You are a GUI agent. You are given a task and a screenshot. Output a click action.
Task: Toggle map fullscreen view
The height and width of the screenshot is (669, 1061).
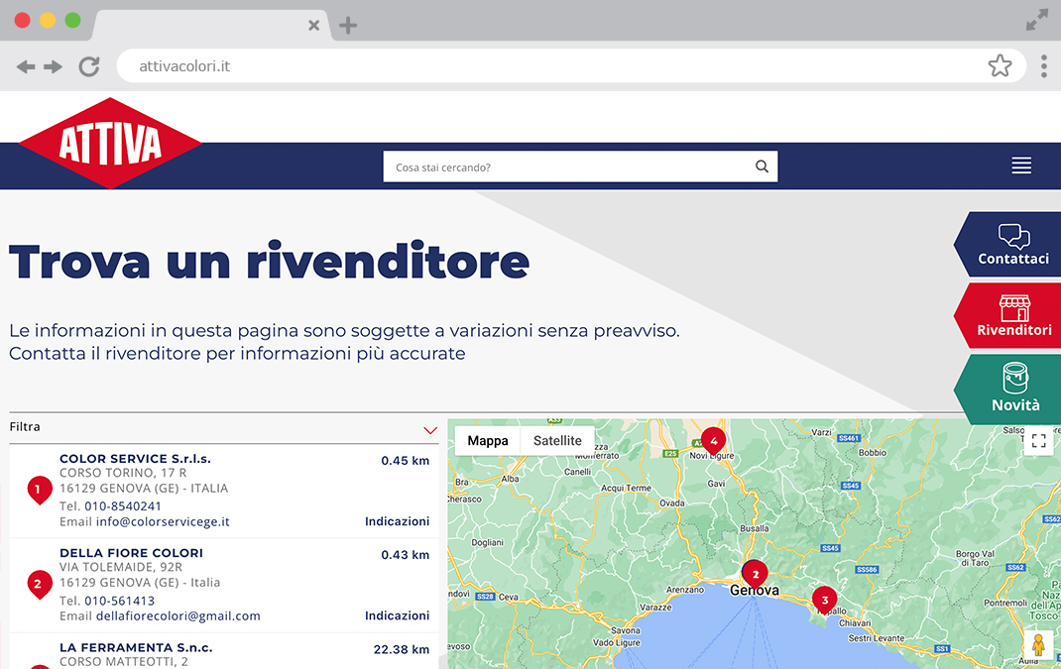tap(1038, 441)
